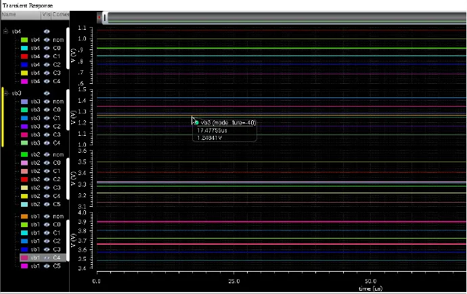The image size is (467, 294).
Task: Hide the vb3 nom trace
Action: click(x=47, y=101)
